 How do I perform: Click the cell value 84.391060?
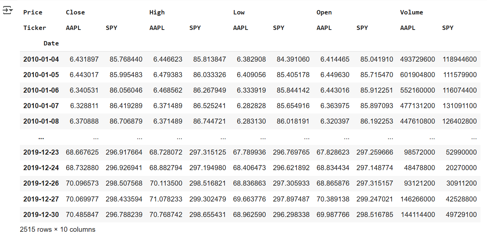(x=293, y=59)
